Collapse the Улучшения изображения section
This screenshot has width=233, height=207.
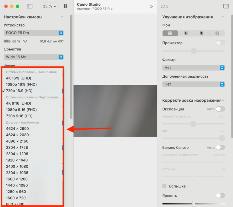tap(223, 17)
